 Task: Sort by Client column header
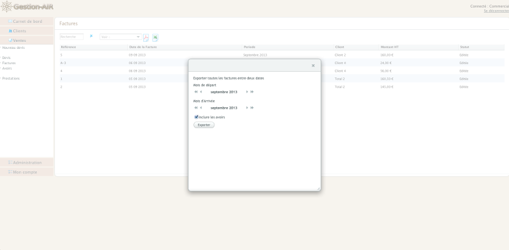point(356,48)
